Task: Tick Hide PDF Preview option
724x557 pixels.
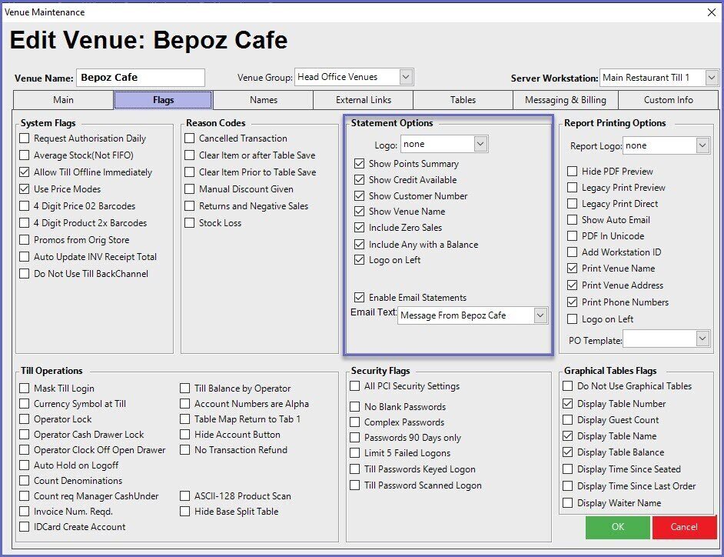Action: [573, 172]
